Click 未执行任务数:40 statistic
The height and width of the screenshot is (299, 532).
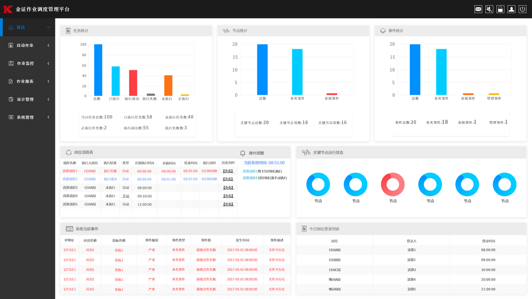[x=179, y=117]
